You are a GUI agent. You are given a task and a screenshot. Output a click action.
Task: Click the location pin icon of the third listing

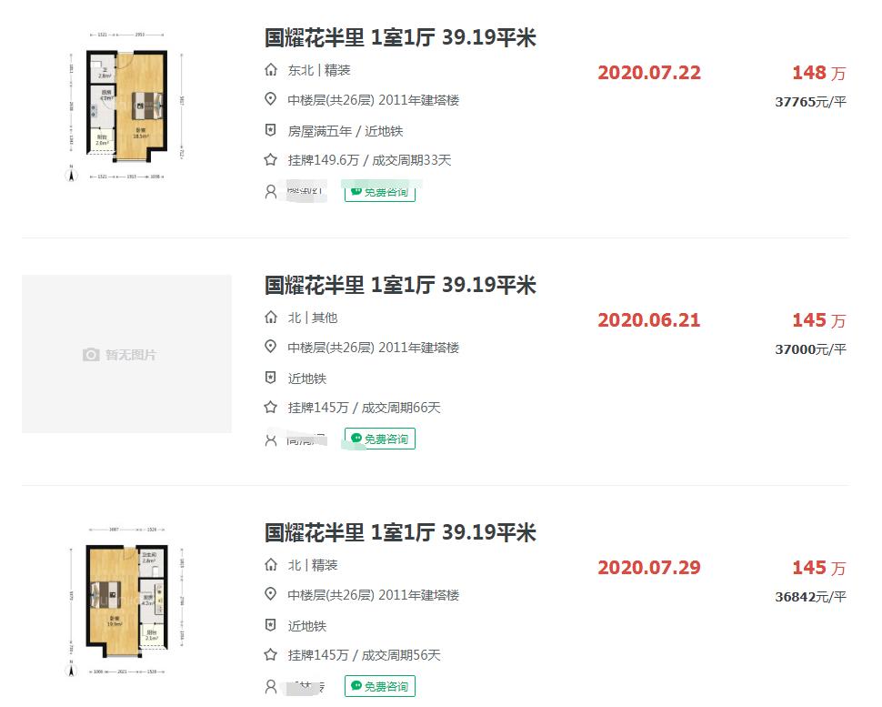tap(270, 596)
